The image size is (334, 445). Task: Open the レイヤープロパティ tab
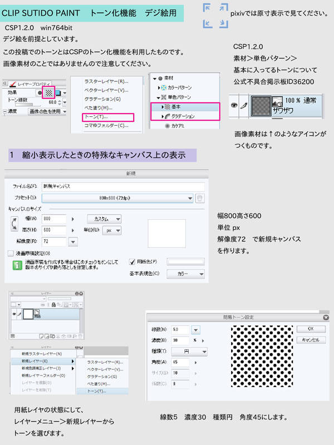(30, 84)
